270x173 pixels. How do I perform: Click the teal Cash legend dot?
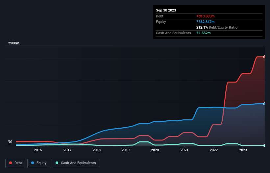click(57, 163)
